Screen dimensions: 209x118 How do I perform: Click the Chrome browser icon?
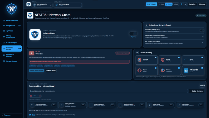139,60
